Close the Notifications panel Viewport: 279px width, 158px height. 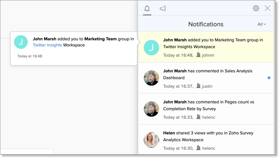tap(267, 9)
